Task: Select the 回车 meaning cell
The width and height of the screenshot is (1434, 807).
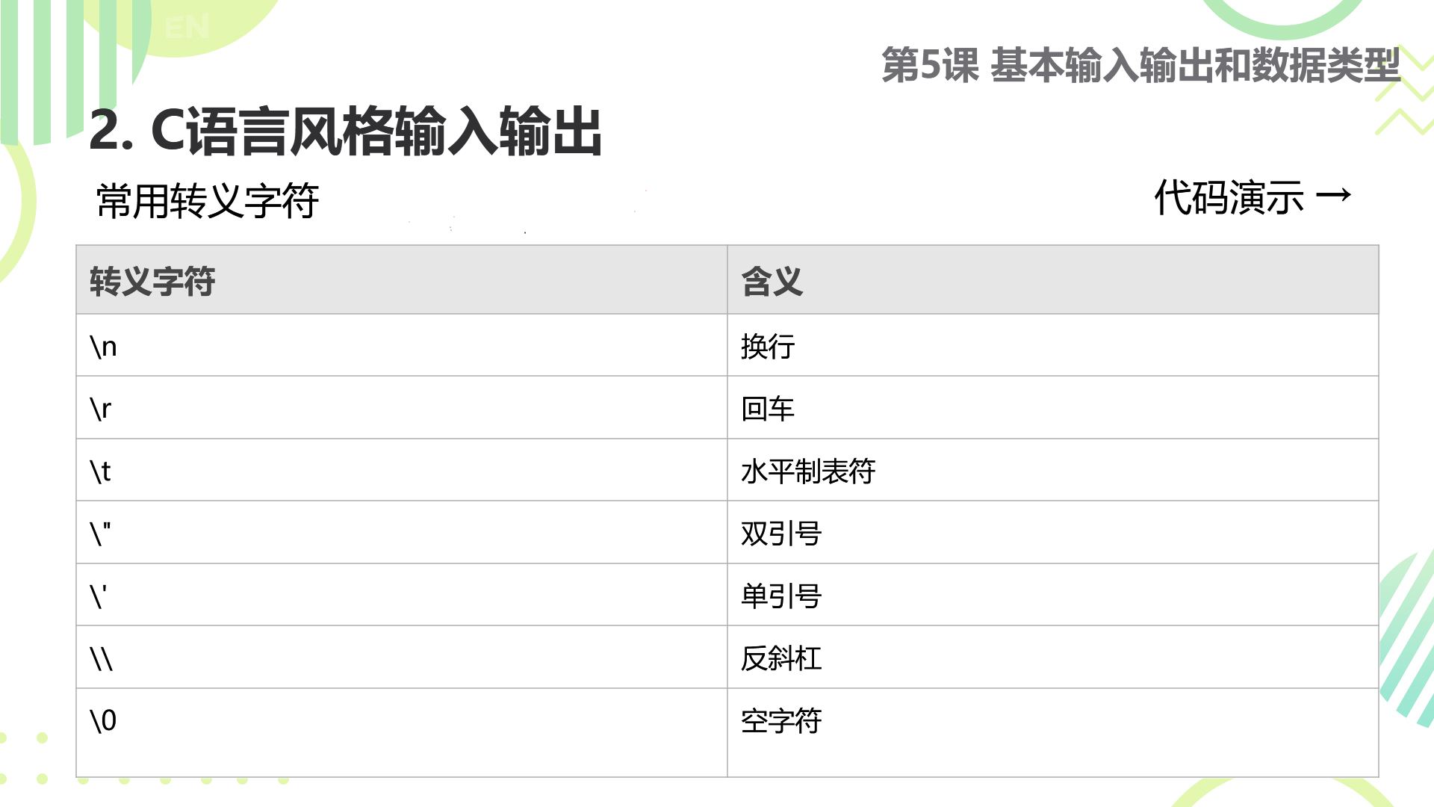Action: (x=1053, y=407)
